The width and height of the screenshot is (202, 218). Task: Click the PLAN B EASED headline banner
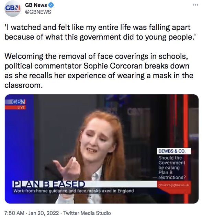pyautogui.click(x=48, y=184)
